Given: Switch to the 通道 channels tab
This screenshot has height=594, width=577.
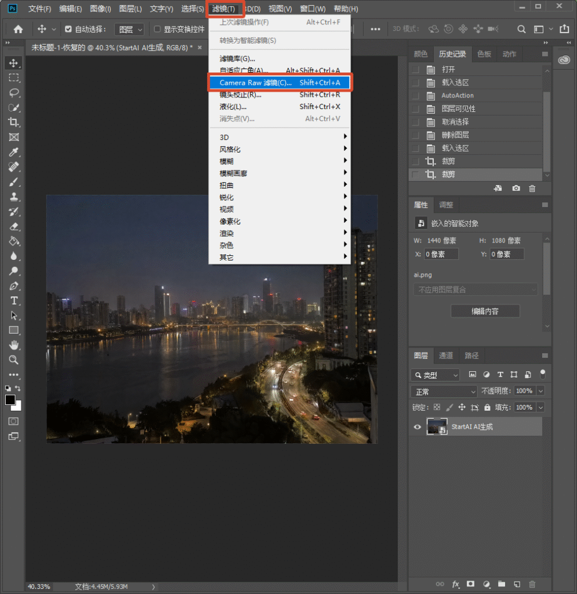Looking at the screenshot, I should click(445, 356).
